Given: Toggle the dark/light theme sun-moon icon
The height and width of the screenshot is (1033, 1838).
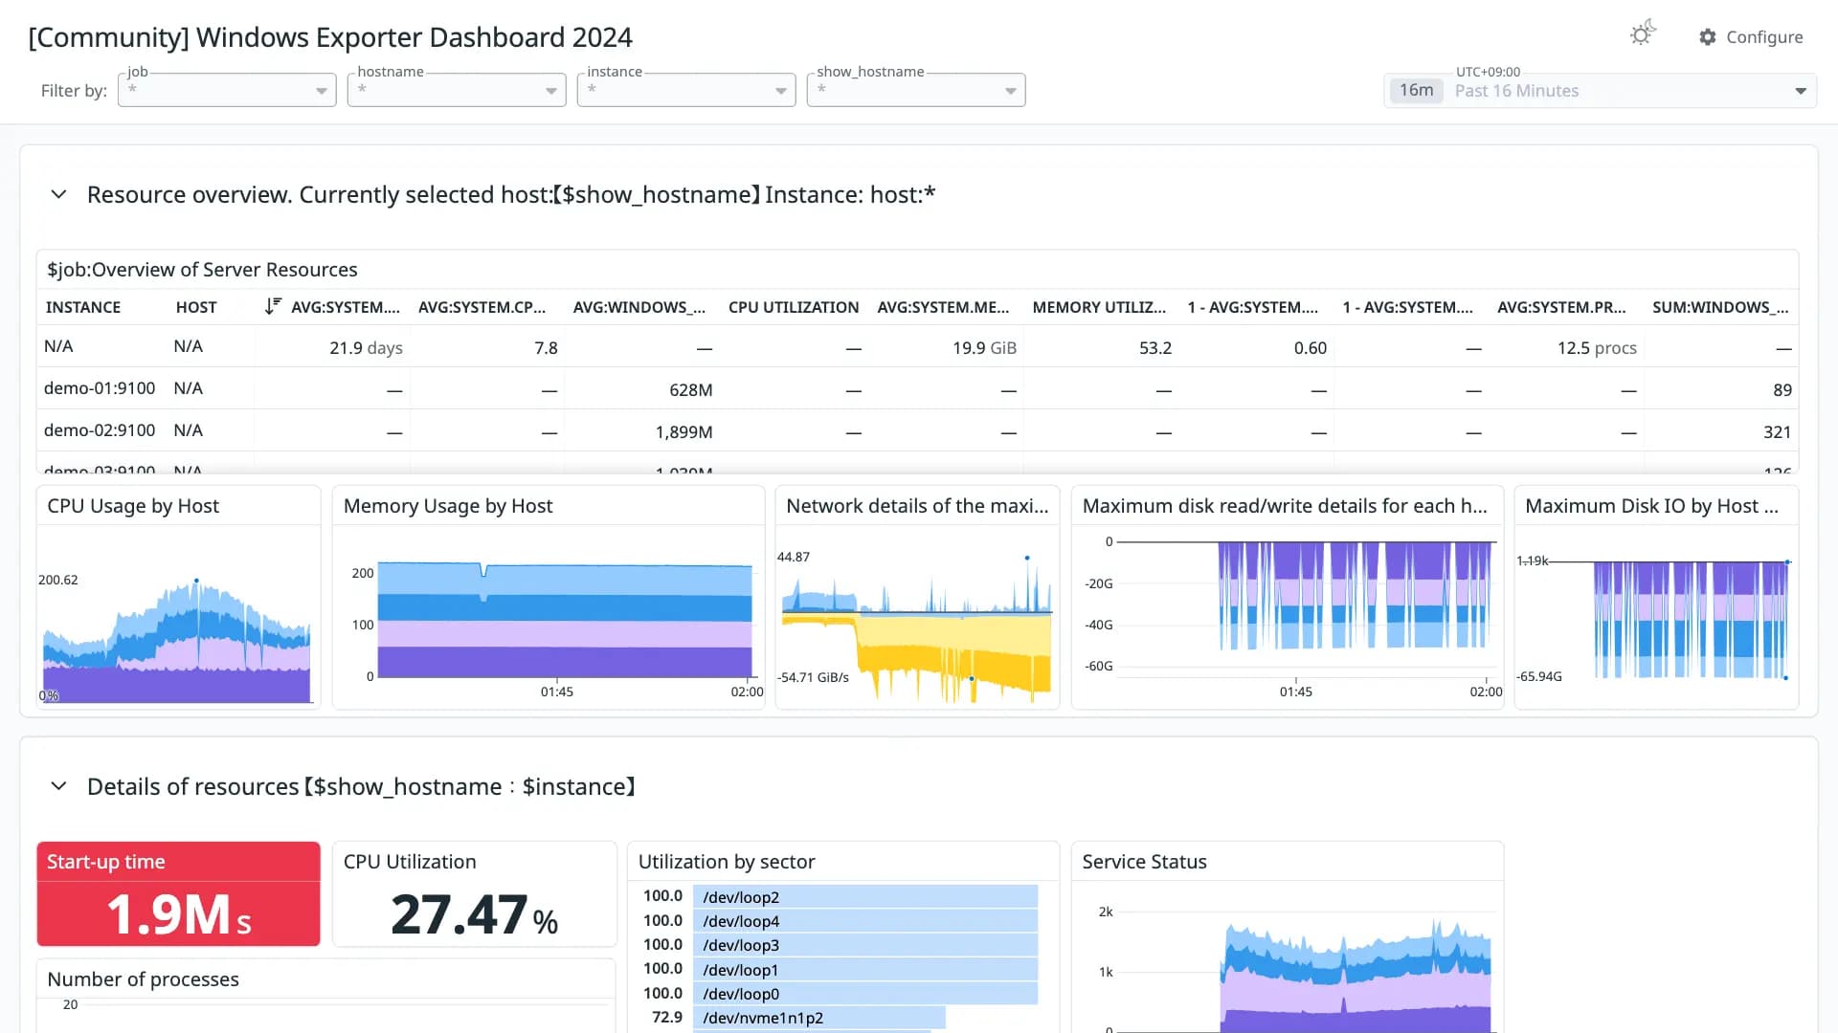Looking at the screenshot, I should (1643, 34).
